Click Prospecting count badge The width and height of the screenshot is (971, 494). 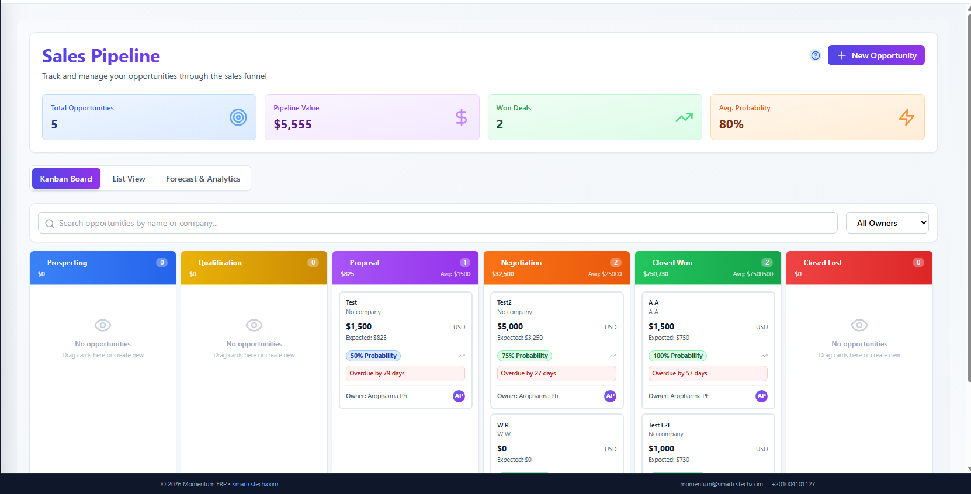click(x=162, y=263)
